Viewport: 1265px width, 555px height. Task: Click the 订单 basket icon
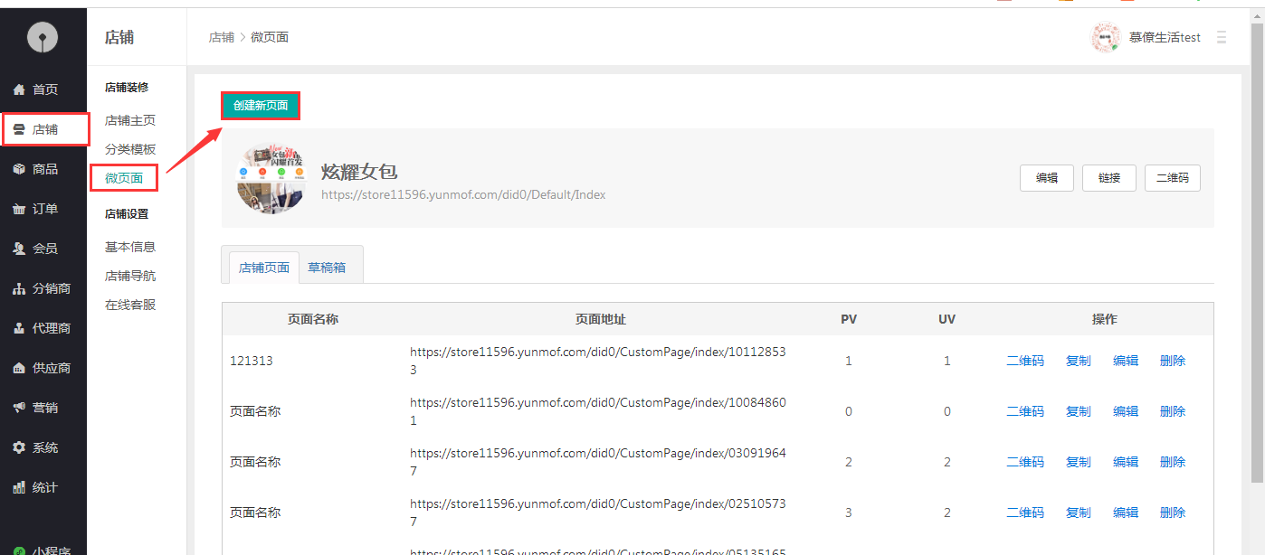point(19,209)
